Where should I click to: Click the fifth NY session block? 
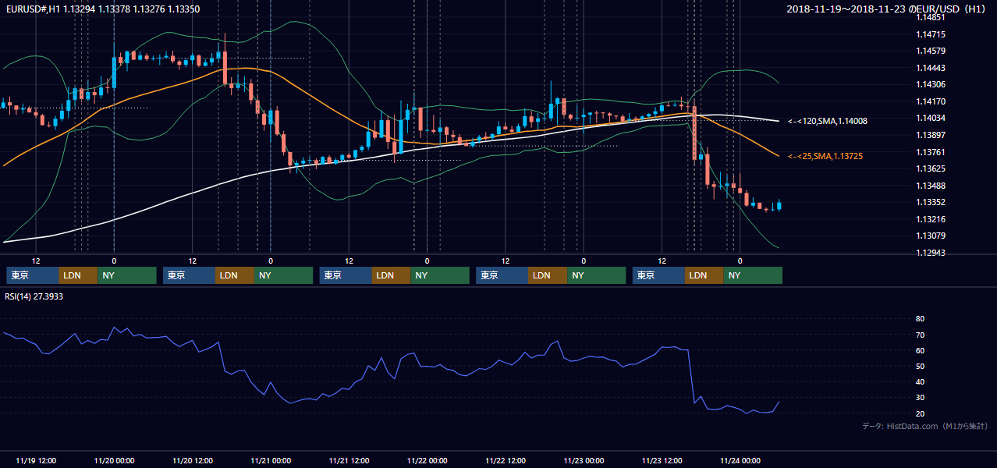coord(753,275)
